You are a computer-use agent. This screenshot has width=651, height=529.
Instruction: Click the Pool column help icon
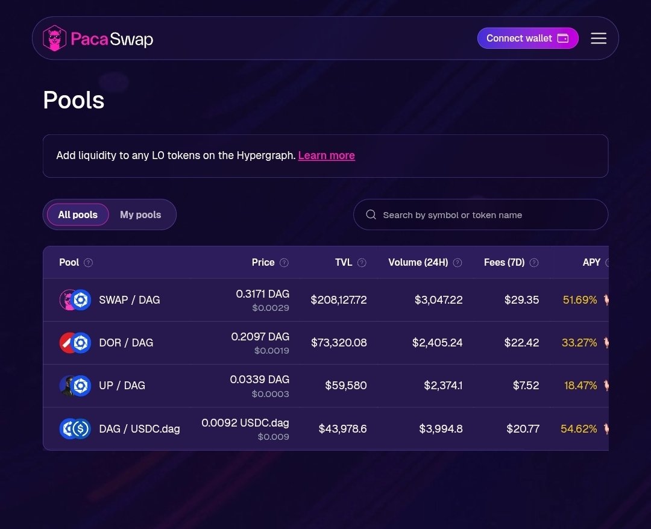click(x=88, y=263)
